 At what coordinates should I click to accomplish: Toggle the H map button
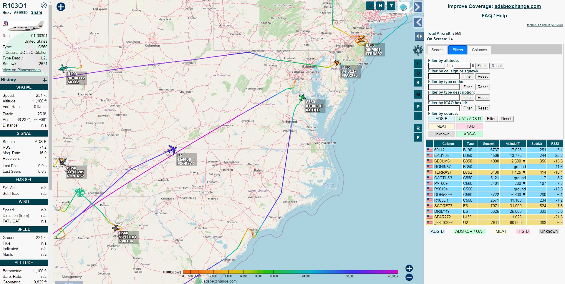(381, 6)
